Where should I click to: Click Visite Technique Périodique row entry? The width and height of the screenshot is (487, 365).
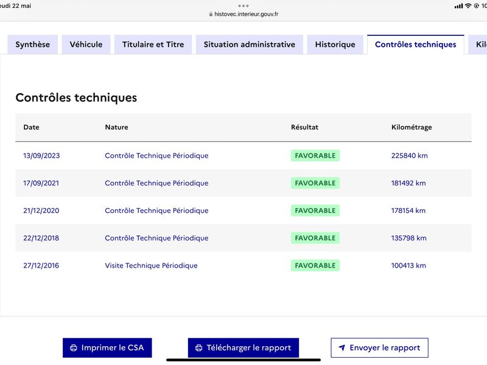click(151, 265)
